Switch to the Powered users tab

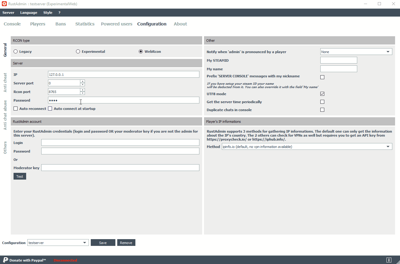(x=117, y=24)
